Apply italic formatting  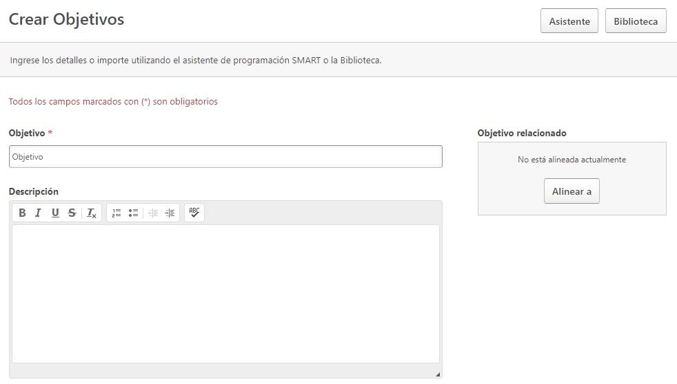[x=39, y=213]
